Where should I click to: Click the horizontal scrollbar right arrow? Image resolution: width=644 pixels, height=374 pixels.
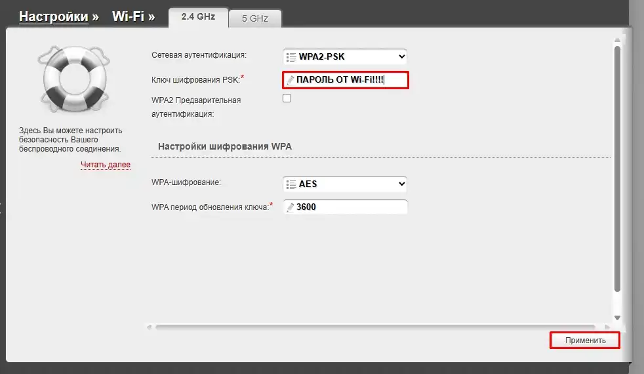point(607,327)
